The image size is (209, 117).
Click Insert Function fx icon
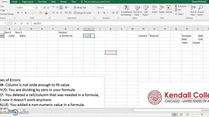click(27, 23)
